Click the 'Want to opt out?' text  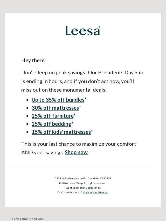[x=75, y=188]
